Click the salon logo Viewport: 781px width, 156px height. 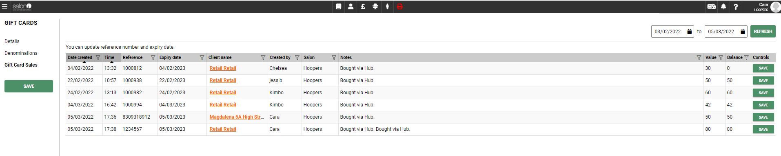tap(22, 6)
